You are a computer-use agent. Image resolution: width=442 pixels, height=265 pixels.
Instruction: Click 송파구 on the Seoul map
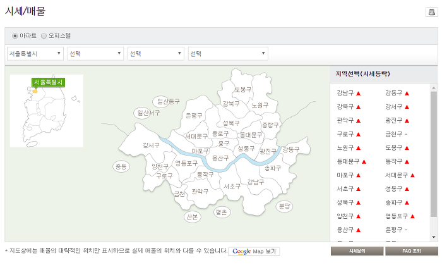coord(273,168)
